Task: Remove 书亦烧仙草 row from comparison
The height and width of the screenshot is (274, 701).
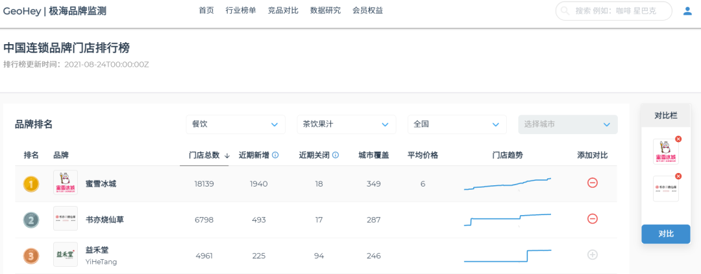Action: pos(593,219)
